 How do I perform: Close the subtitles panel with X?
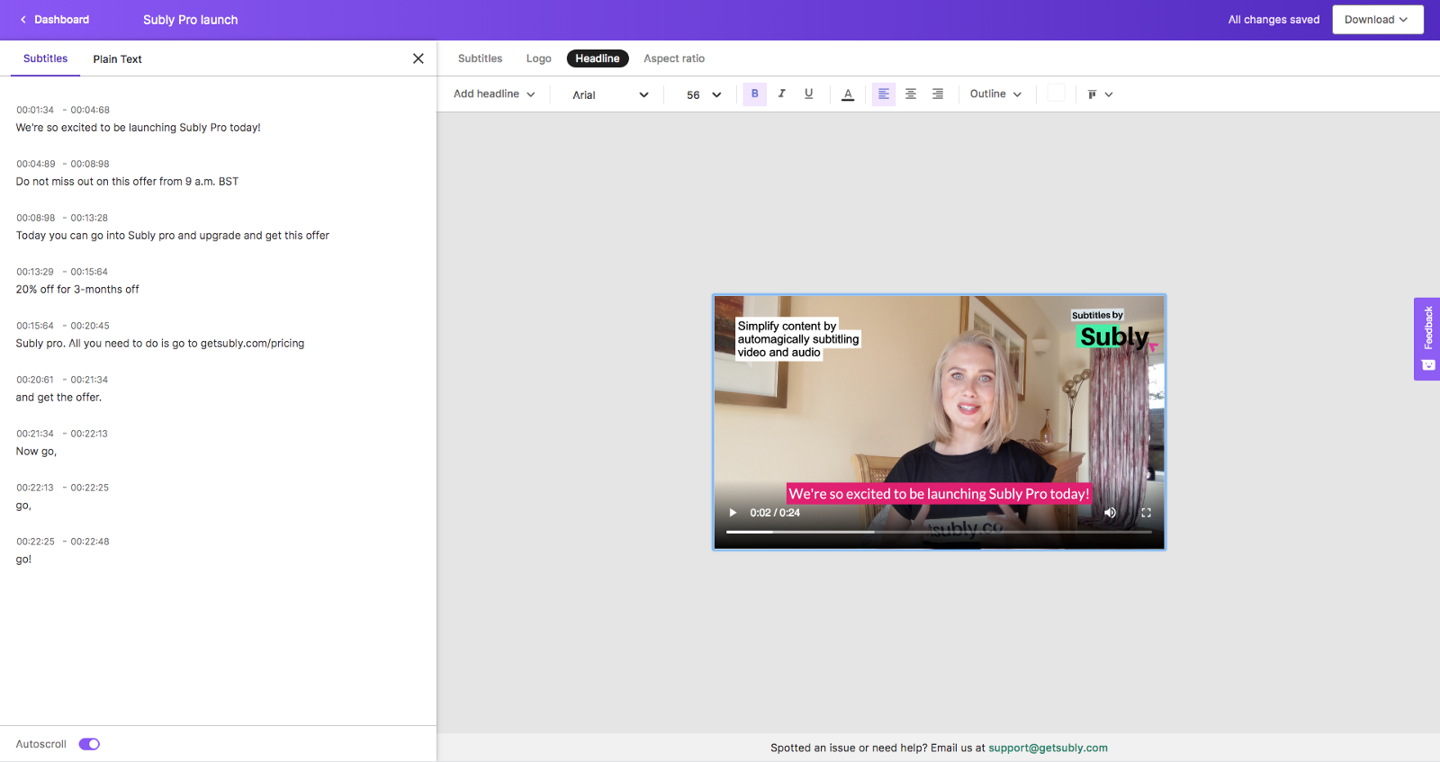click(x=418, y=58)
